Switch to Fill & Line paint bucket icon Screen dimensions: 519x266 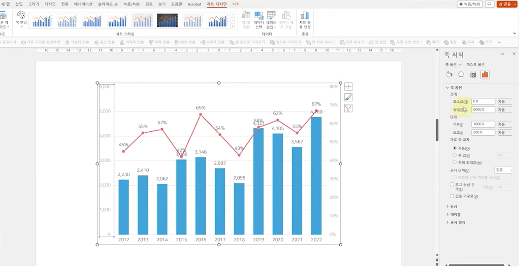pos(449,74)
